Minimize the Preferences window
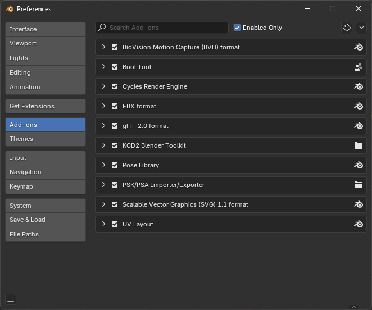 [x=307, y=9]
